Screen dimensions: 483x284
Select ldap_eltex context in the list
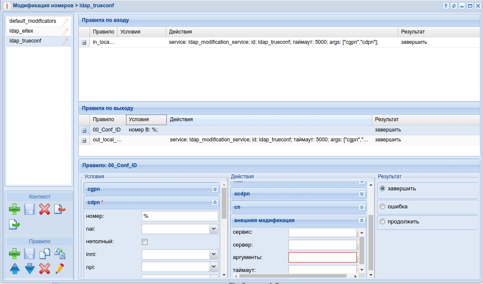coord(22,31)
